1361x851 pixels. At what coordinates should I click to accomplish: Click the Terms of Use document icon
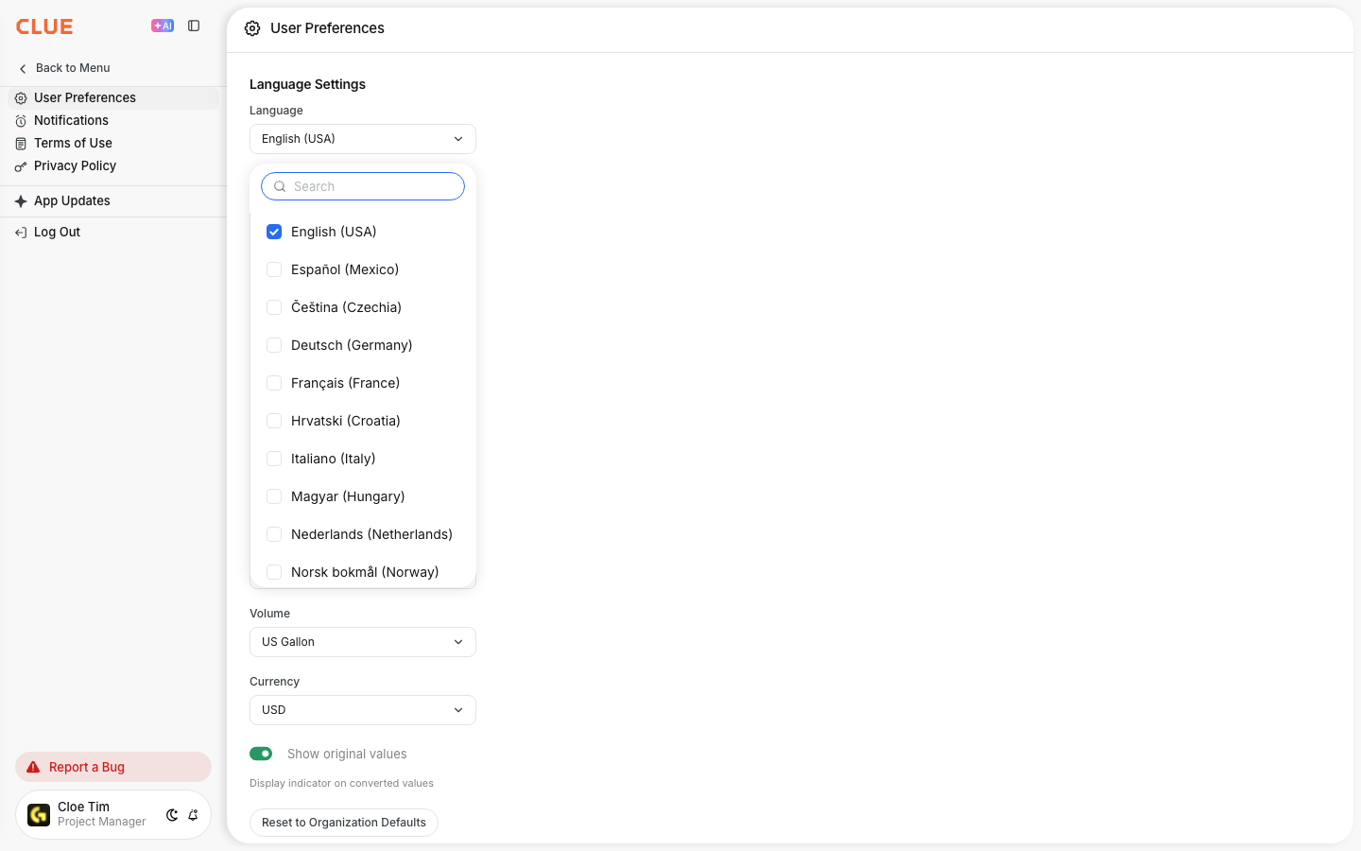[21, 144]
